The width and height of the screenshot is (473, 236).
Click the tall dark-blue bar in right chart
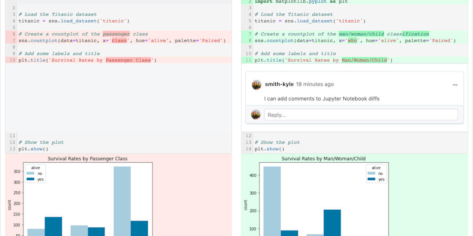point(332,223)
